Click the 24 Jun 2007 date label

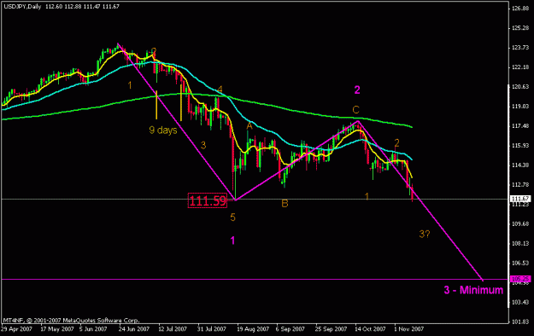(134, 329)
